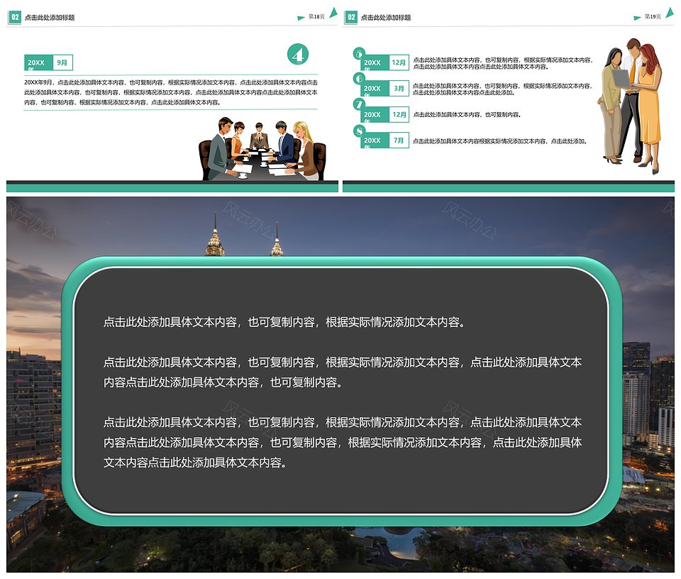The width and height of the screenshot is (681, 579).
Task: Click the single-line paragraph in the dark panel
Action: click(284, 322)
